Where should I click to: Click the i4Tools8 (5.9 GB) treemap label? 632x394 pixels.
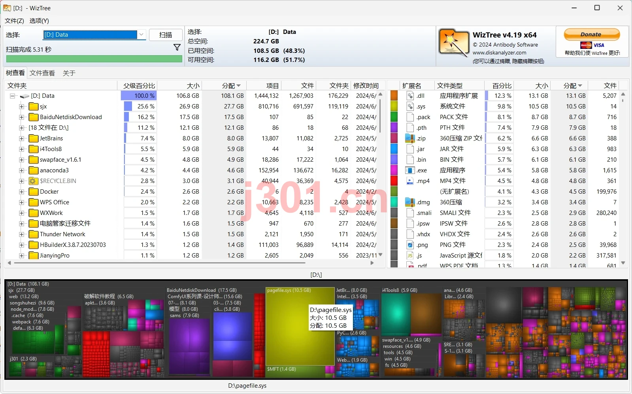click(400, 290)
